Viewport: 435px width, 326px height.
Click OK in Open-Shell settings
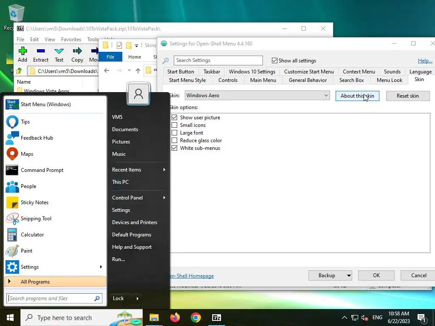pyautogui.click(x=376, y=275)
